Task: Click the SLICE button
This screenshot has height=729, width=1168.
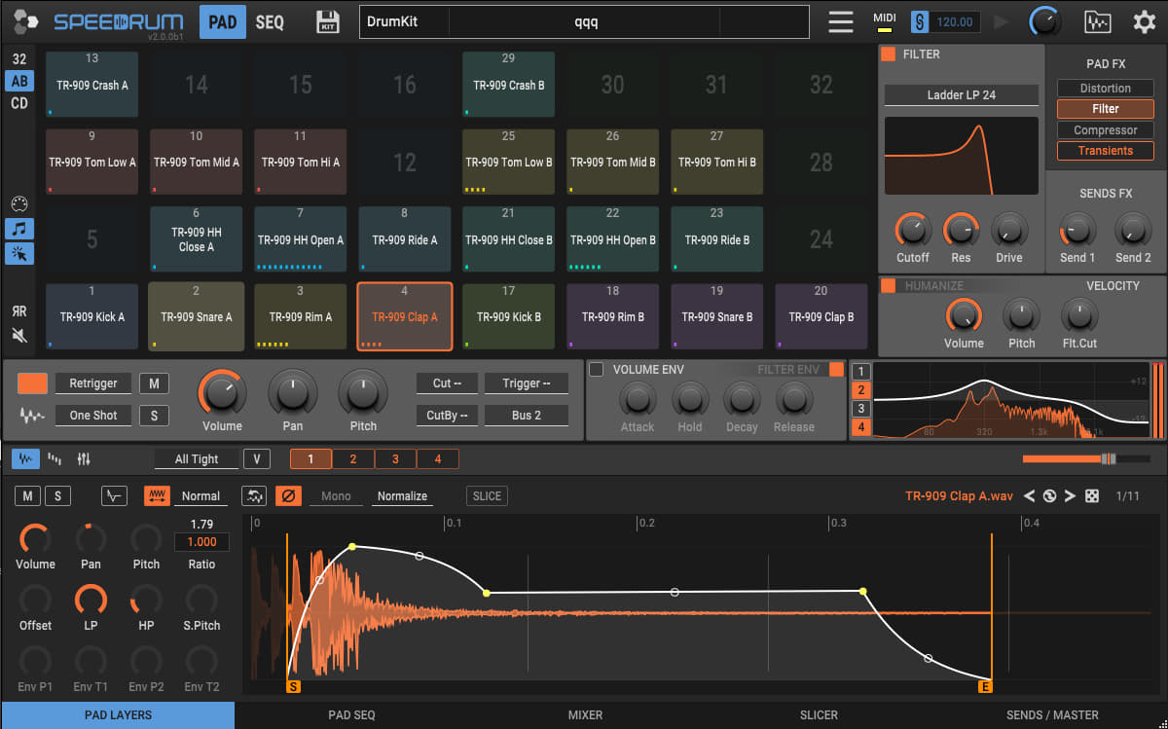Action: click(x=487, y=496)
